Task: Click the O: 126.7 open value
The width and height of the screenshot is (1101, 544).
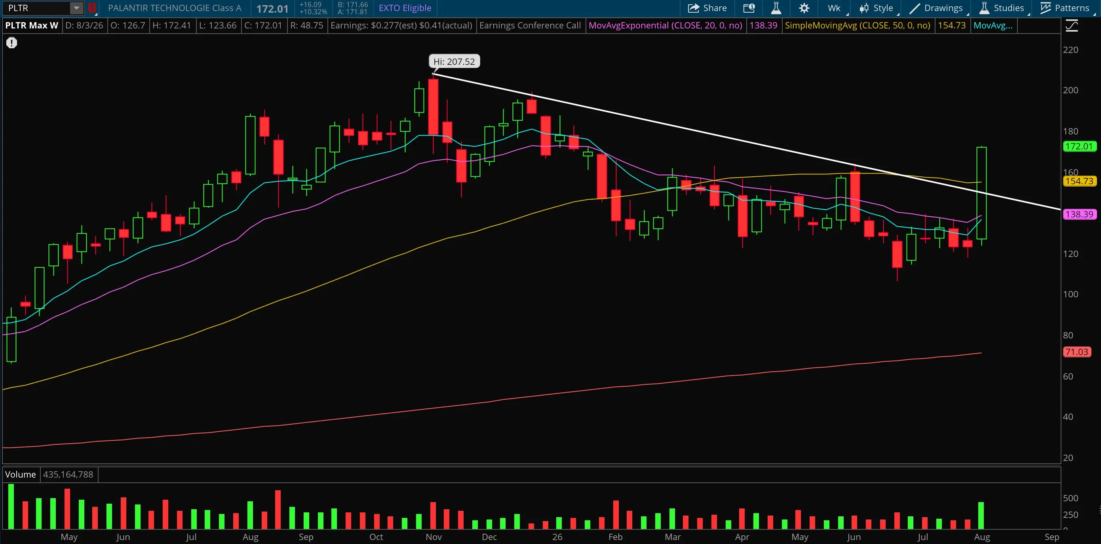Action: pos(128,25)
